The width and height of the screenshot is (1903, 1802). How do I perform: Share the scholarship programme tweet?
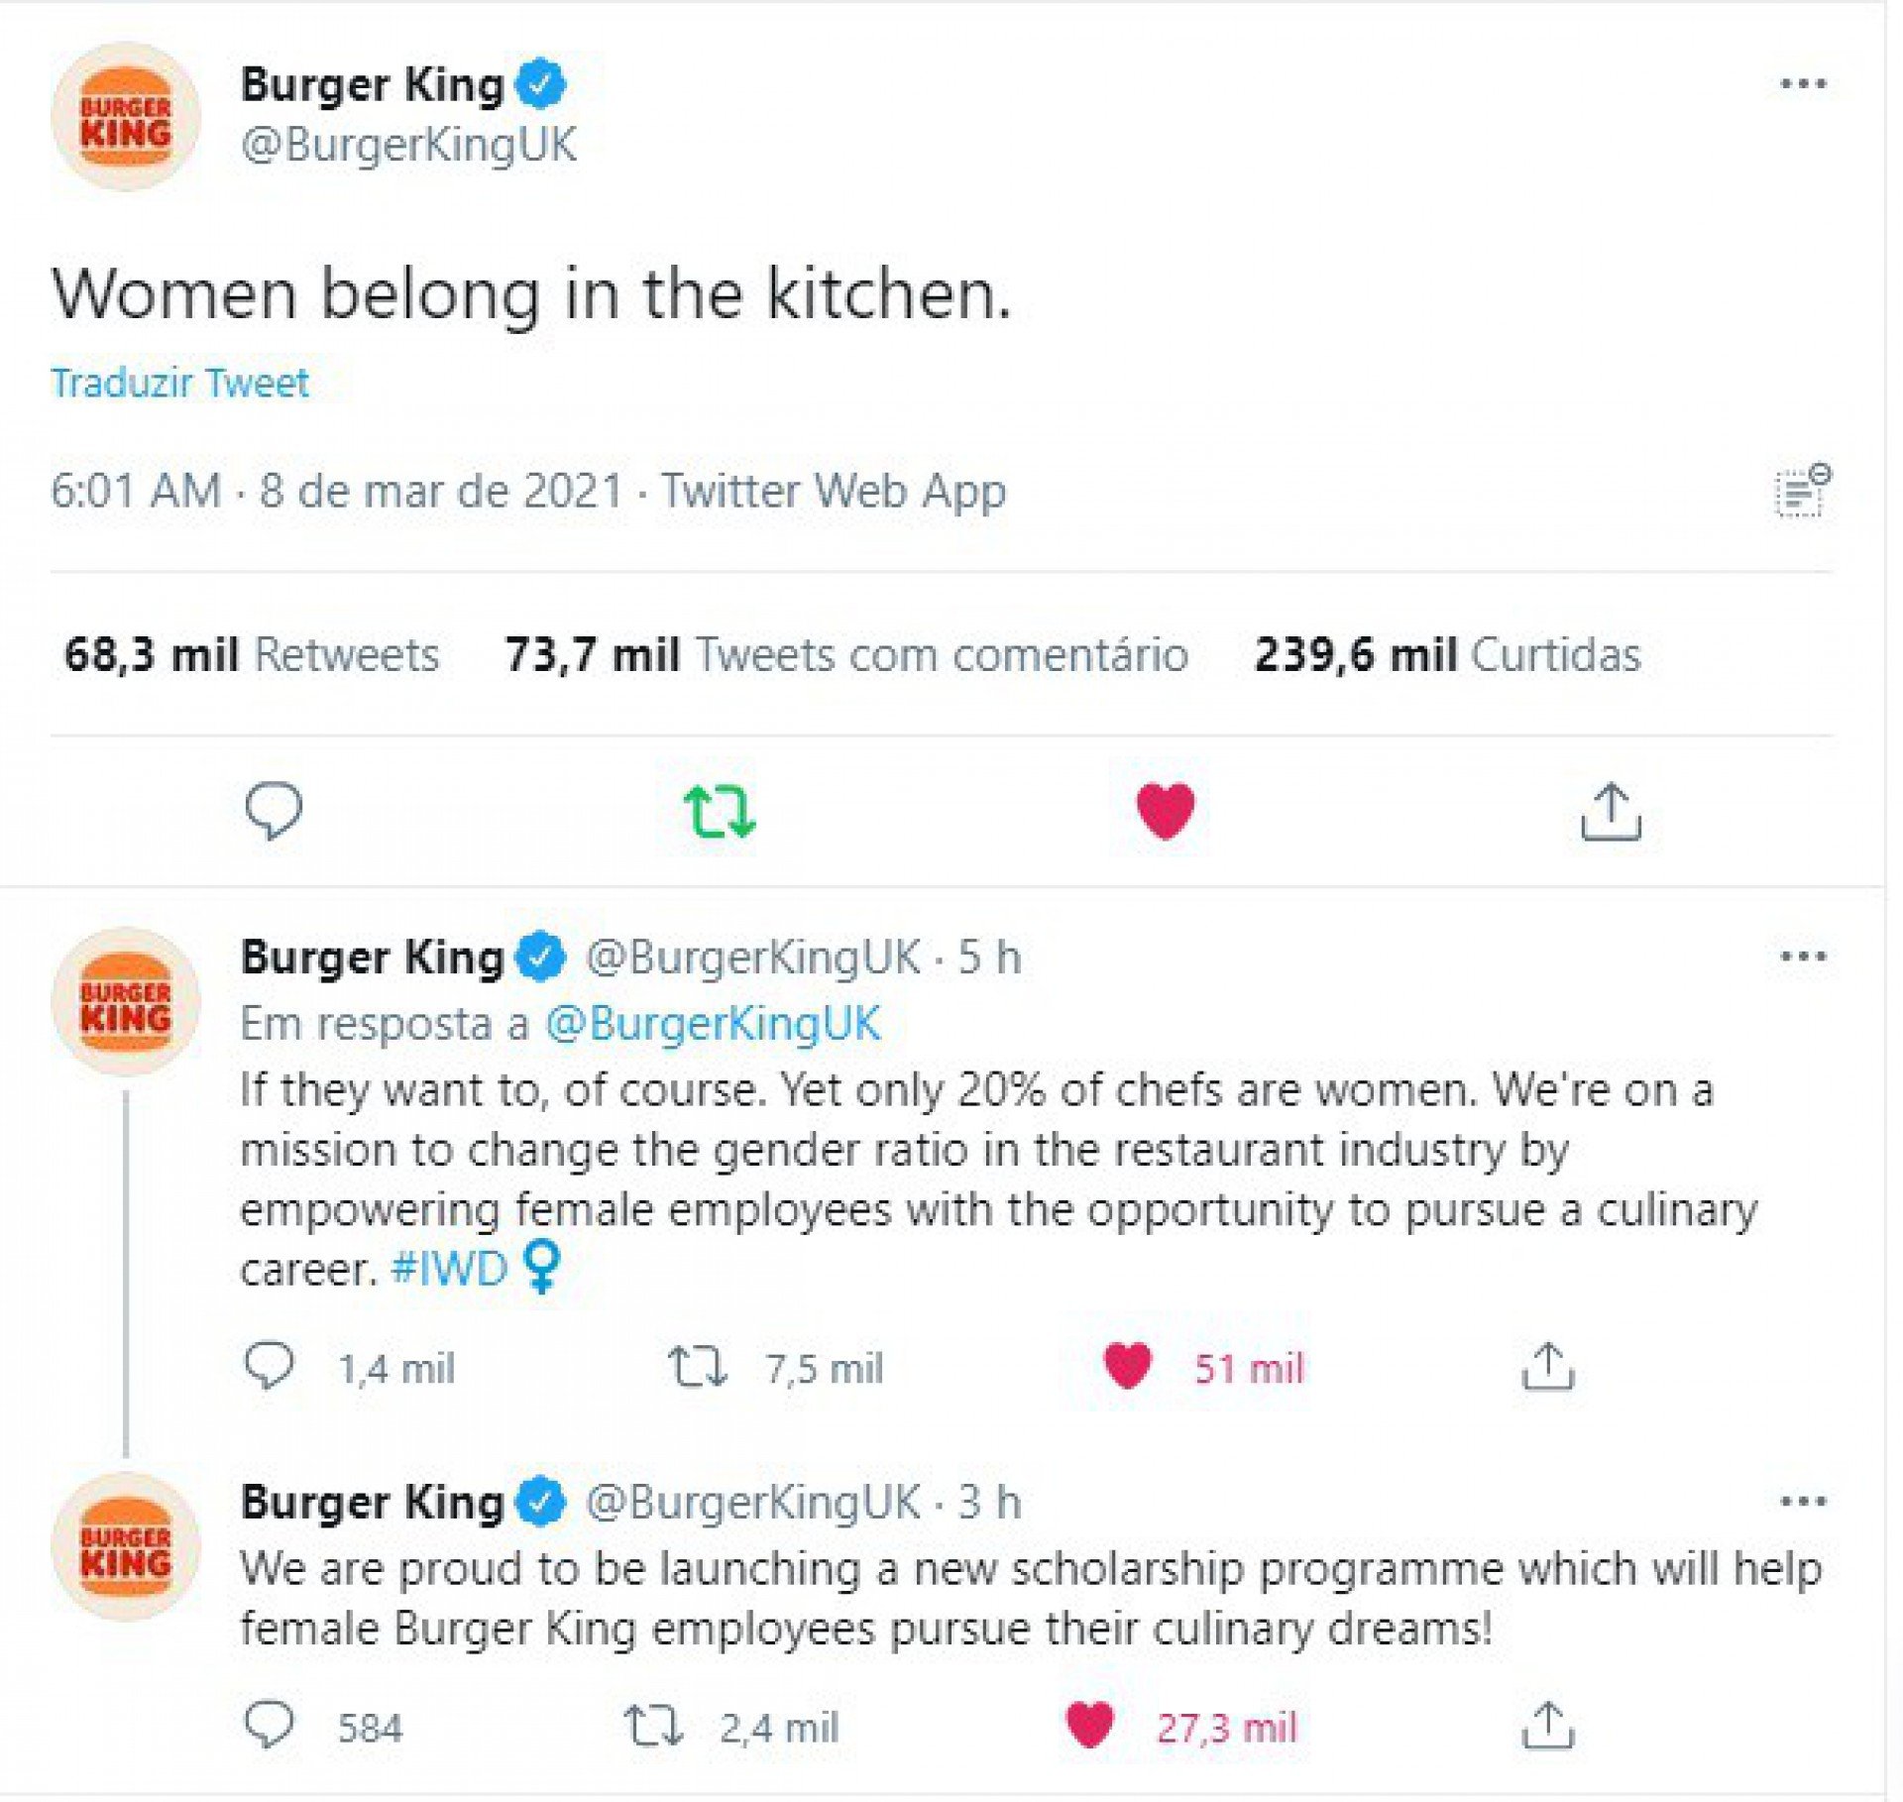1547,1727
